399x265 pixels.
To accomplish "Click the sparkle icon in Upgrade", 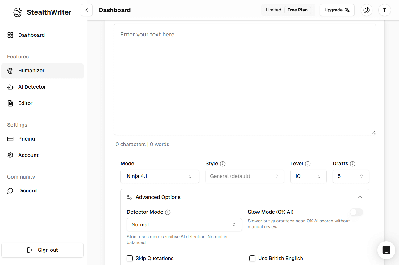I will click(347, 10).
